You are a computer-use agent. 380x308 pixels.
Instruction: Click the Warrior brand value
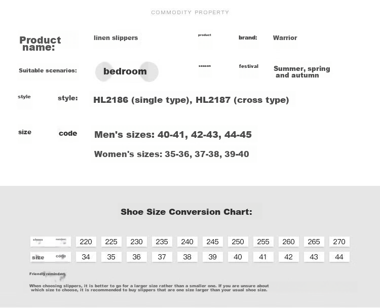pyautogui.click(x=285, y=38)
